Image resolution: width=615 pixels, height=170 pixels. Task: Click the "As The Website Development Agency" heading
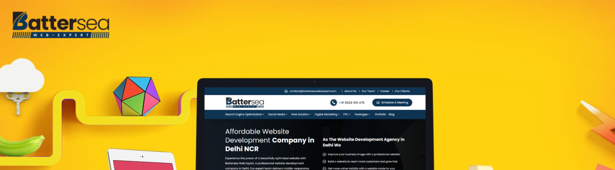(363, 142)
